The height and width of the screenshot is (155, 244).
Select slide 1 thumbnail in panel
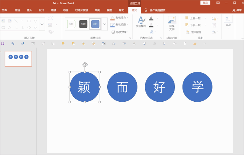[x=18, y=59]
